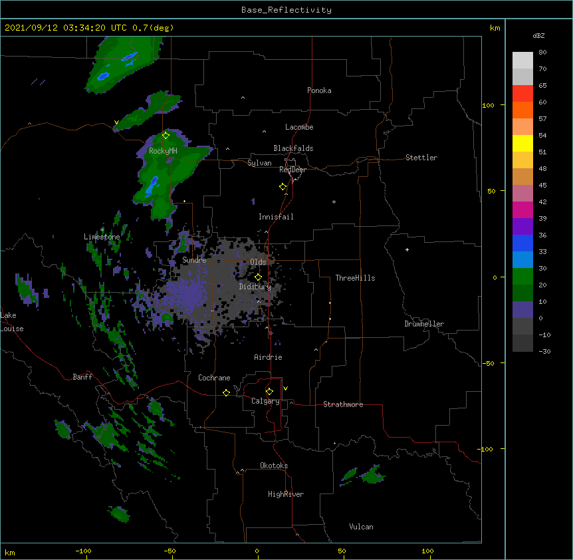Click the dBZ legend heading
This screenshot has height=560, width=573.
(x=538, y=35)
